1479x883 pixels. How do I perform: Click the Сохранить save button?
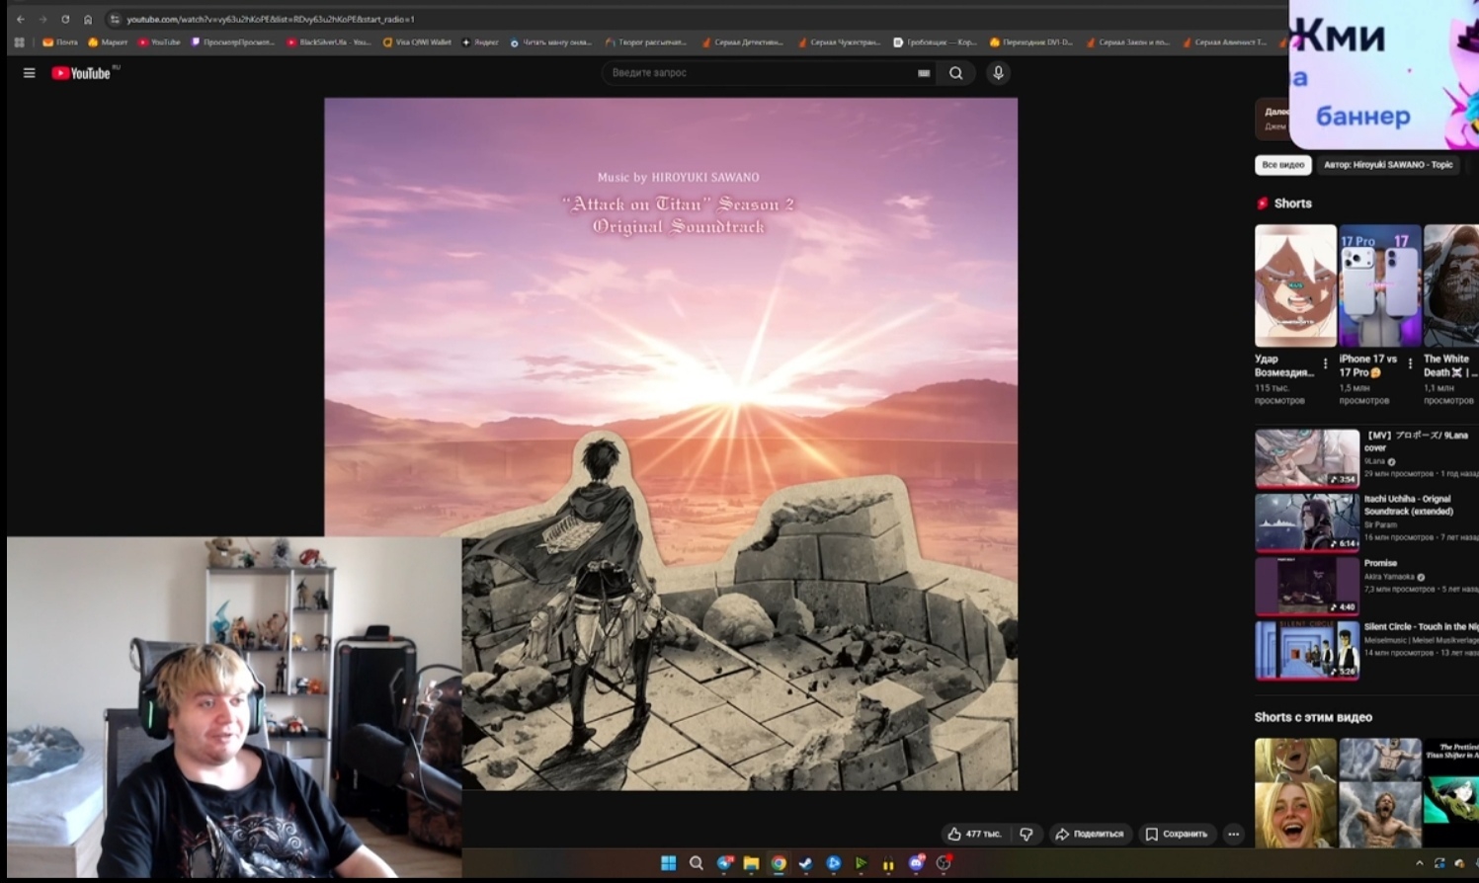[x=1176, y=834]
